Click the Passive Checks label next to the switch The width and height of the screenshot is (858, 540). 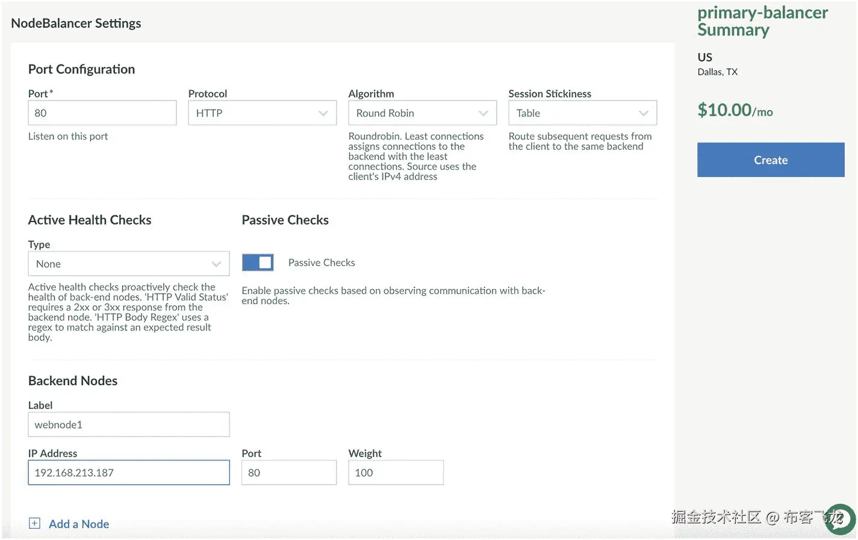pos(322,262)
